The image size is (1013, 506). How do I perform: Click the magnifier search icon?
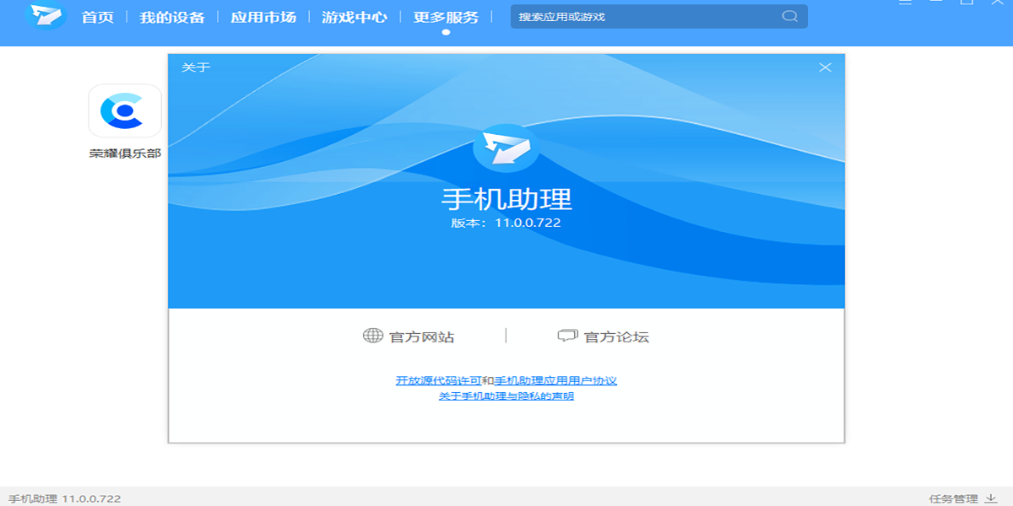pyautogui.click(x=789, y=16)
